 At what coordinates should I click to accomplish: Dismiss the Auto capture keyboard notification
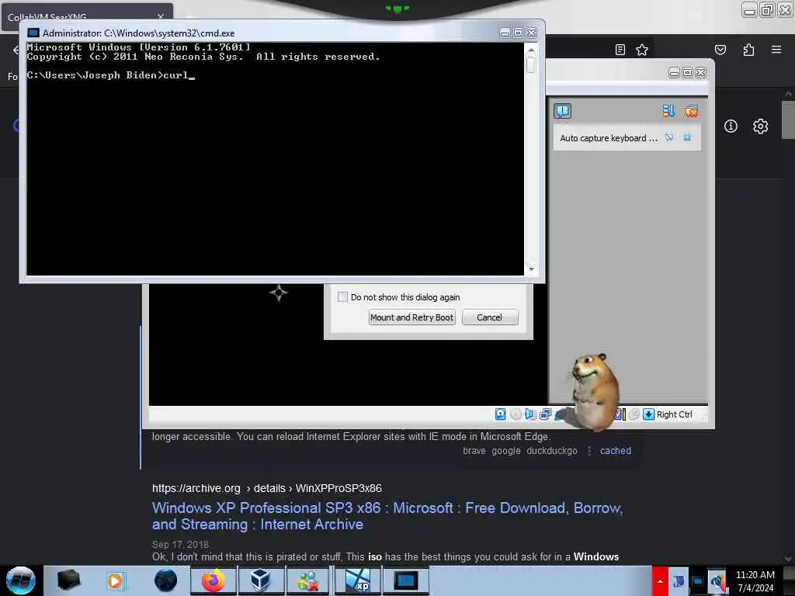tap(687, 137)
